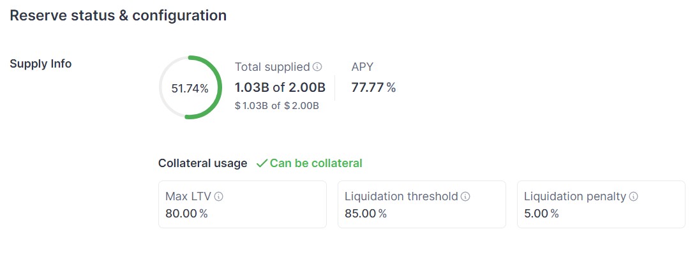Click the Collateral usage label

click(x=202, y=163)
